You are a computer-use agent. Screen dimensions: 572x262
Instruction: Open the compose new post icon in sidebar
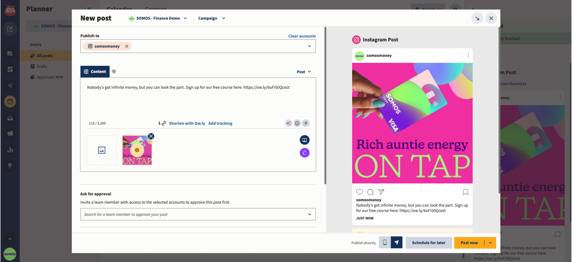(10, 29)
